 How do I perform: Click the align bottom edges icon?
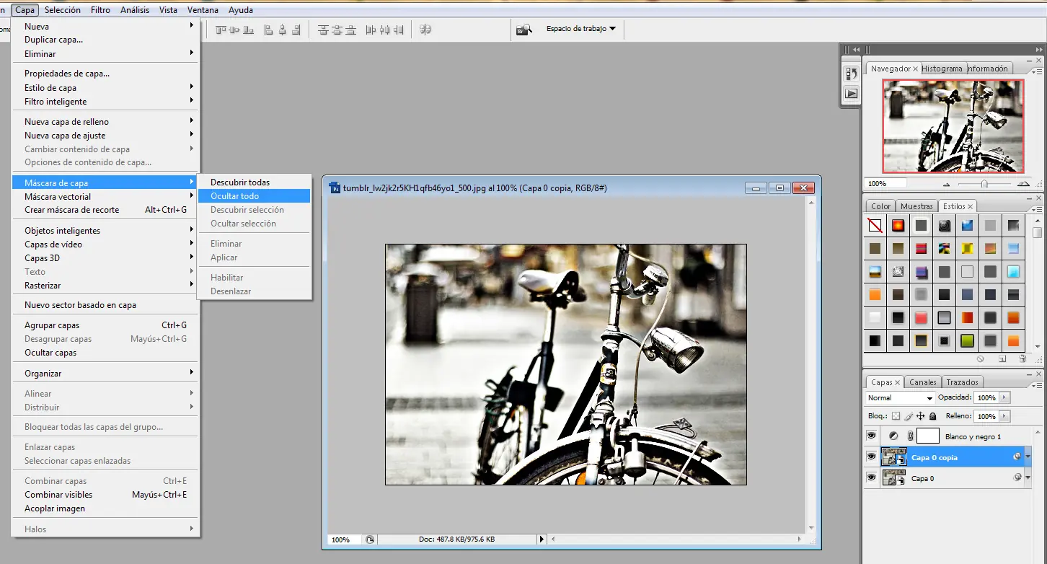(249, 30)
